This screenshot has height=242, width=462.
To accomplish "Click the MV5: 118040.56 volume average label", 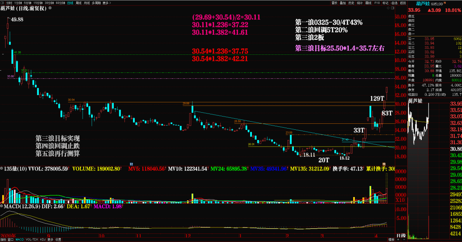I will 147,169.
